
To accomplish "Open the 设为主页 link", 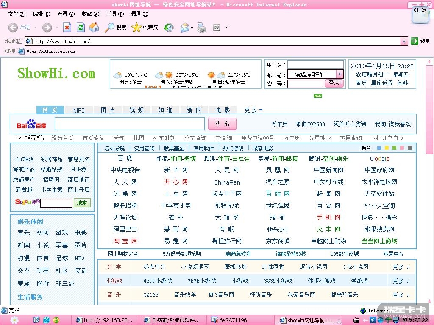I will (x=62, y=138).
